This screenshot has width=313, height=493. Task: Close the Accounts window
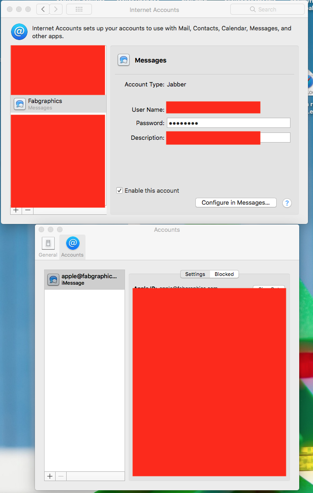41,229
